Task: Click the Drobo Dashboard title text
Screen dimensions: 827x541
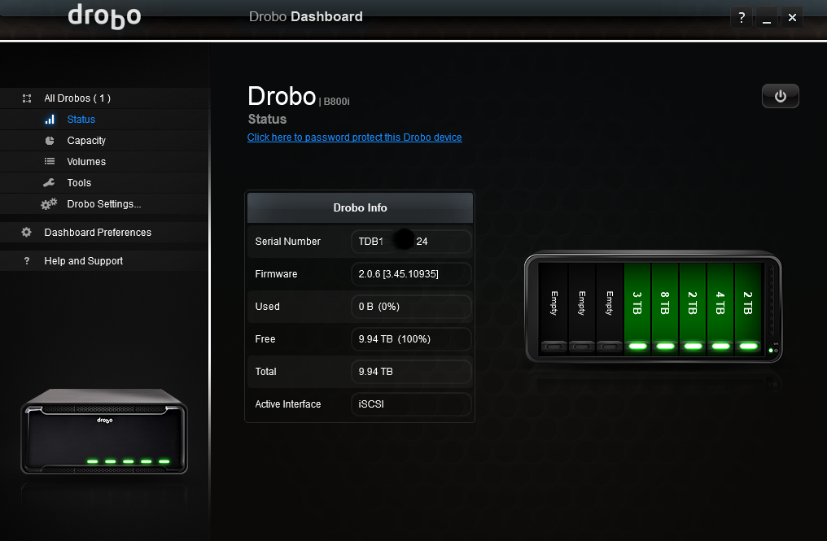Action: (306, 17)
